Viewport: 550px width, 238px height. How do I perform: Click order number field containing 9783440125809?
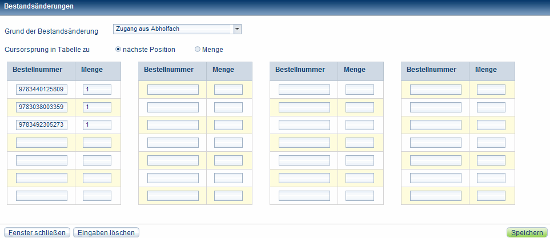pos(42,90)
